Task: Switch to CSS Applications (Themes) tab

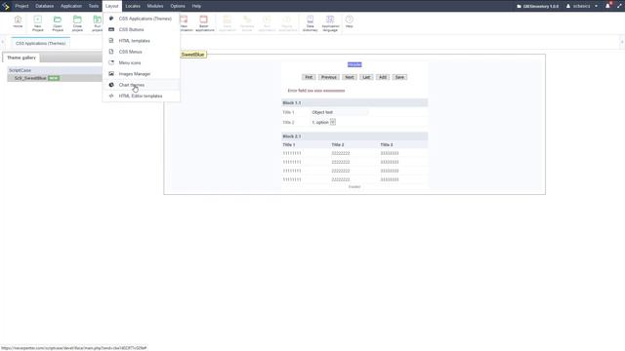Action: (x=41, y=43)
